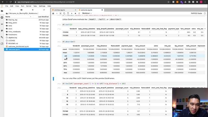Interrupt the kernel with stop button
This screenshot has width=208, height=117.
(x=75, y=13)
